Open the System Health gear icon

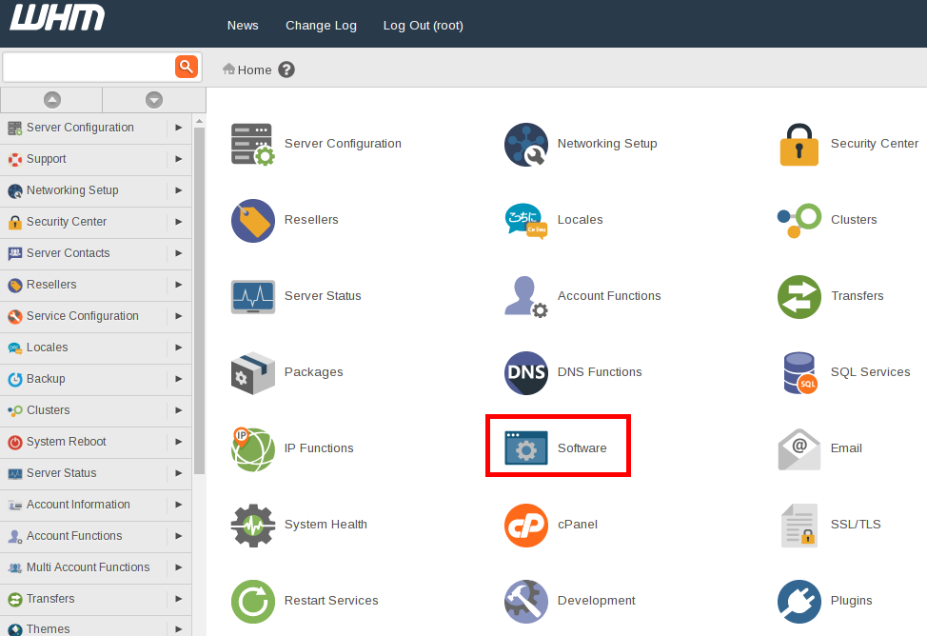pyautogui.click(x=253, y=525)
